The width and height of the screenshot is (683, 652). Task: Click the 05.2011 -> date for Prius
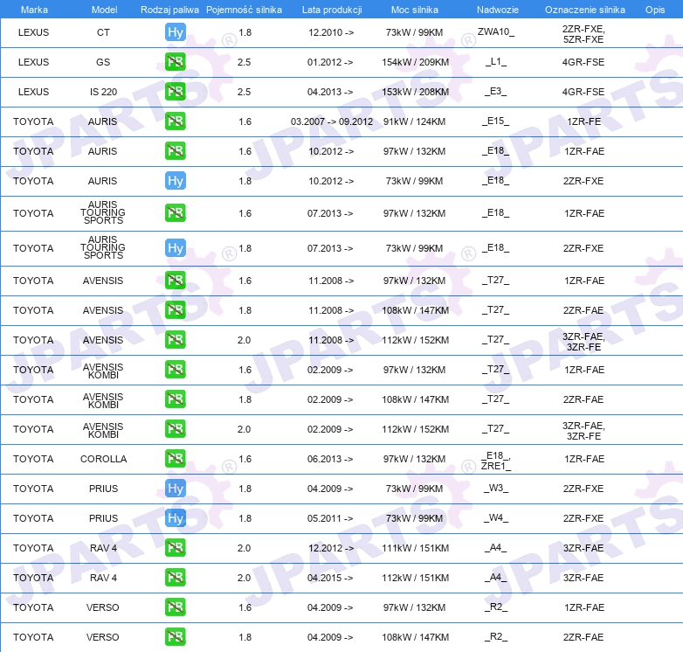point(330,517)
